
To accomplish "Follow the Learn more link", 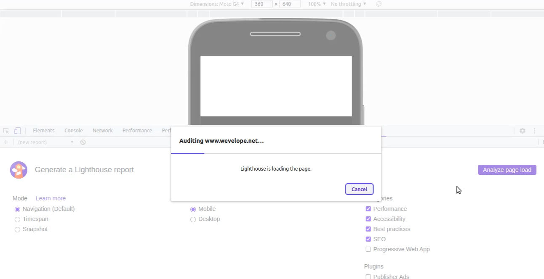I will pyautogui.click(x=51, y=198).
